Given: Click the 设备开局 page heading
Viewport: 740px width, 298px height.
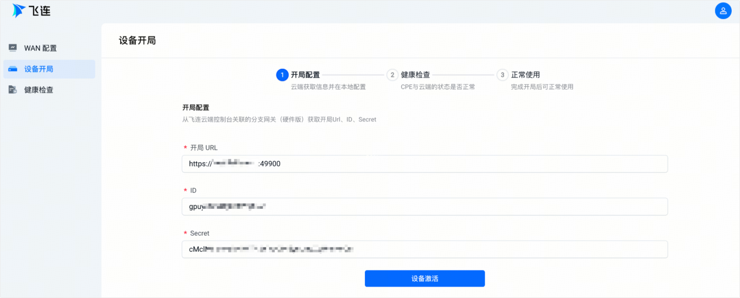Looking at the screenshot, I should pyautogui.click(x=137, y=40).
